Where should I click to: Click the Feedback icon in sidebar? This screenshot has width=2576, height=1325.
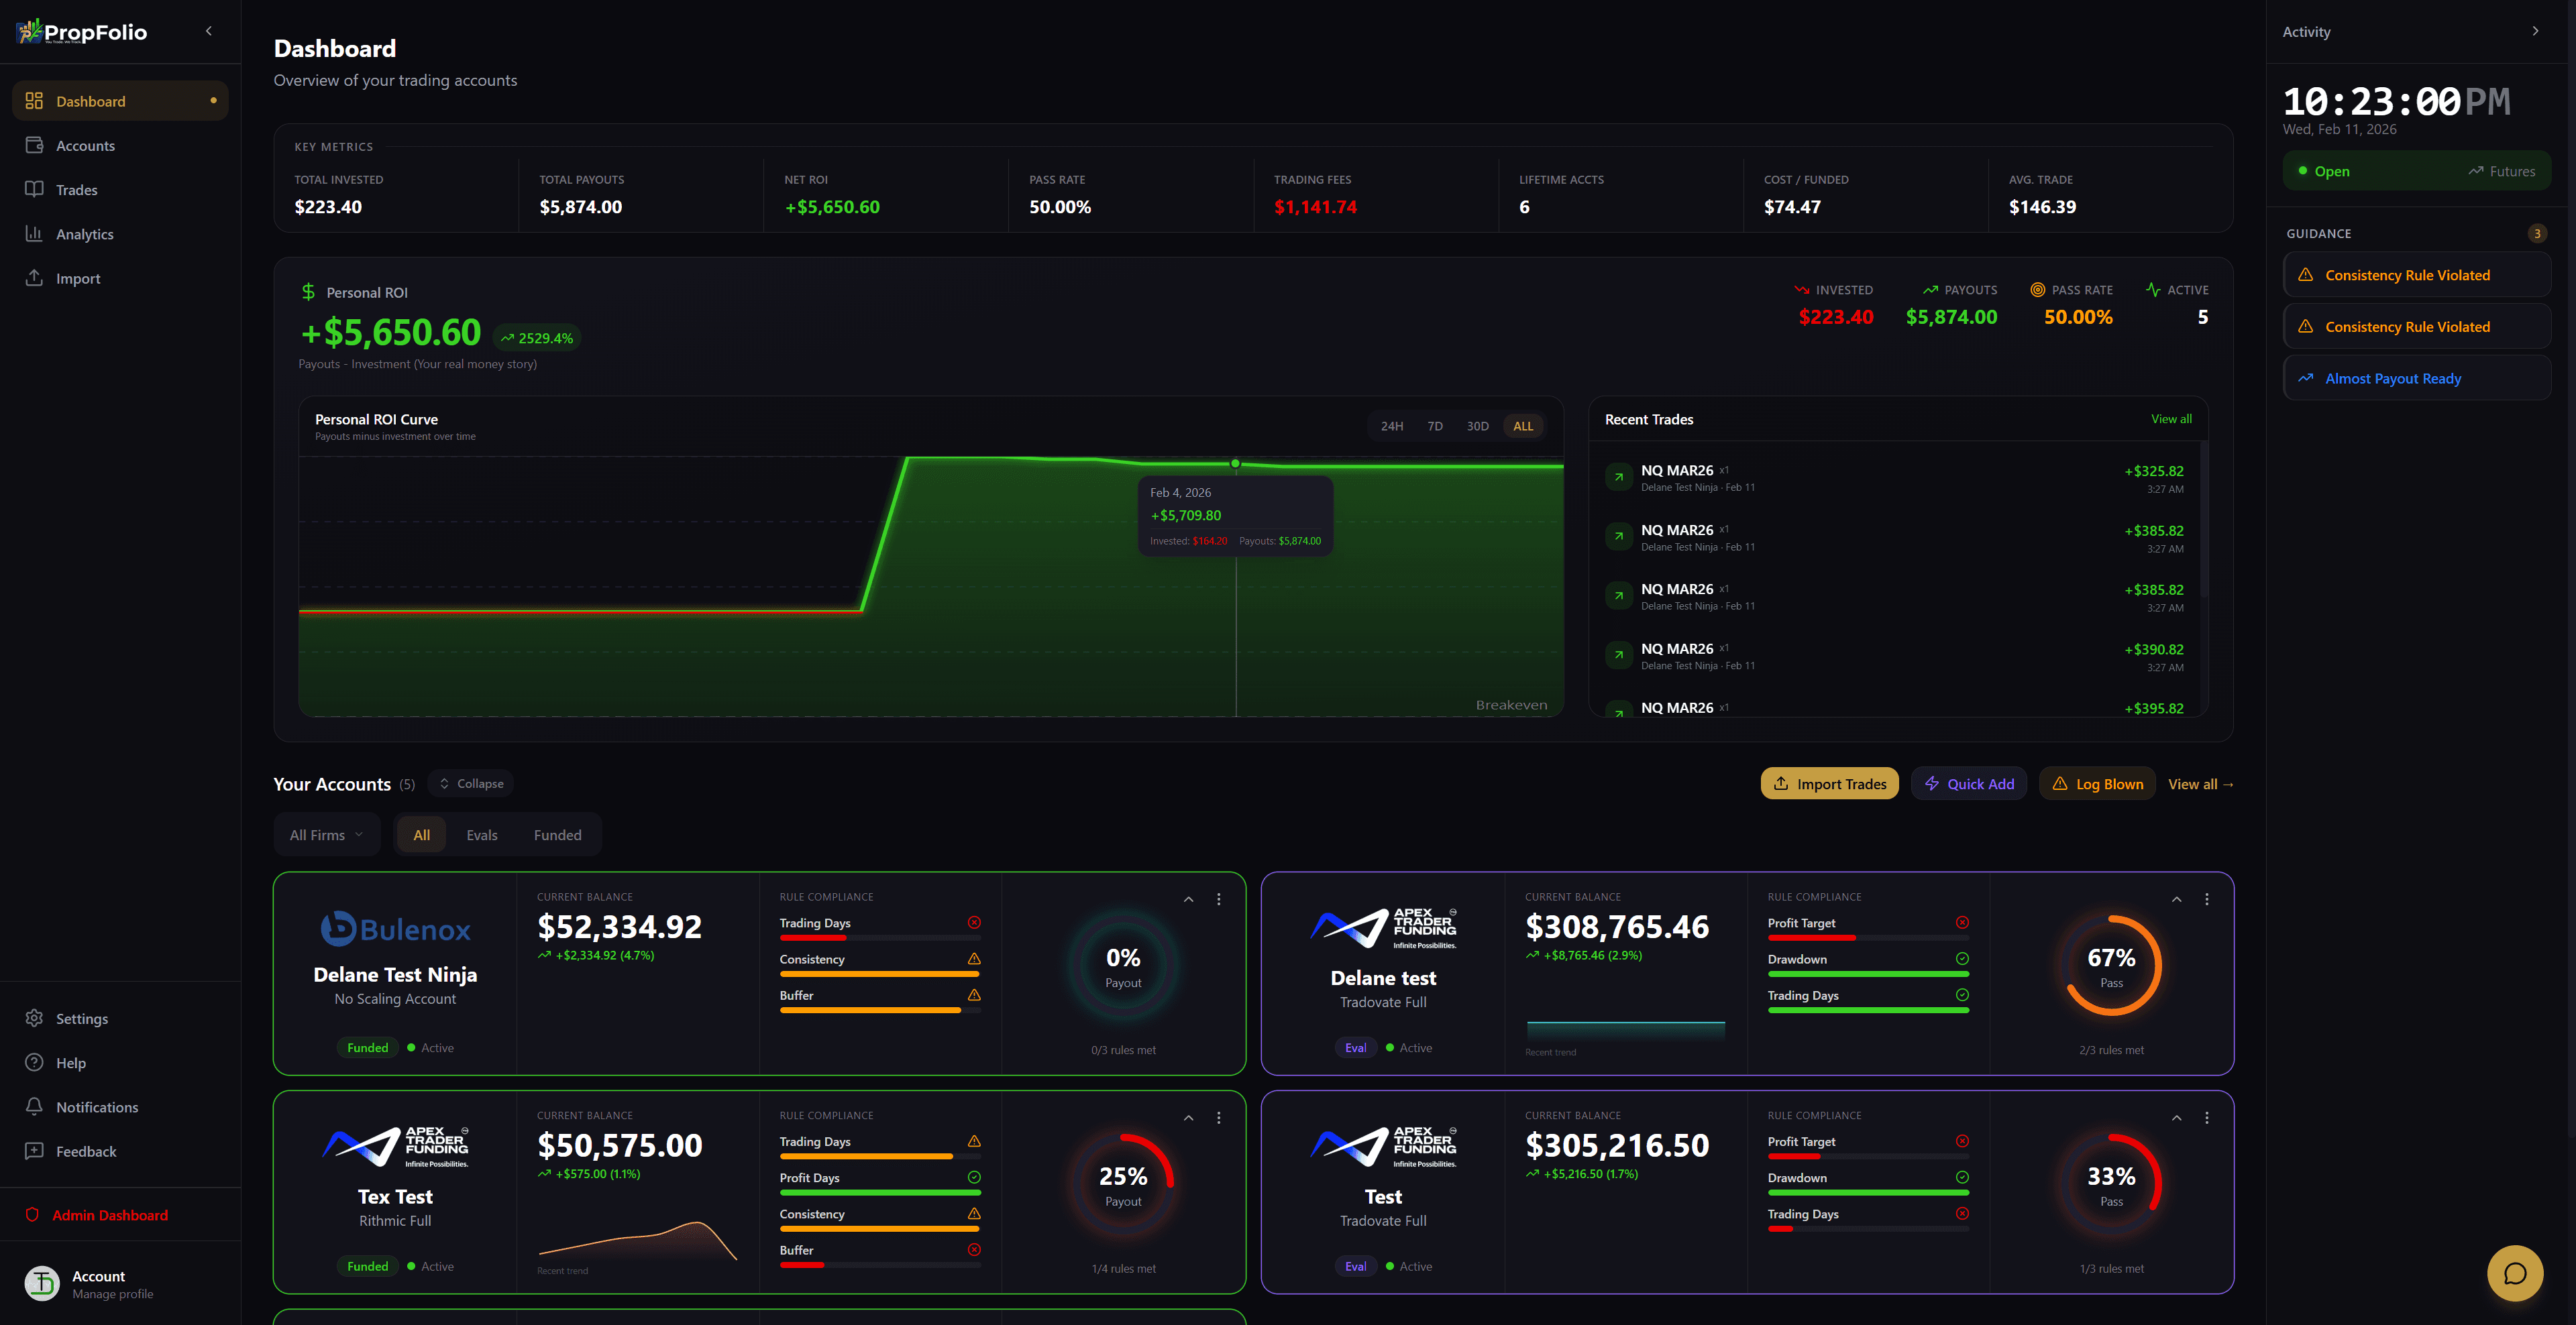point(34,1150)
